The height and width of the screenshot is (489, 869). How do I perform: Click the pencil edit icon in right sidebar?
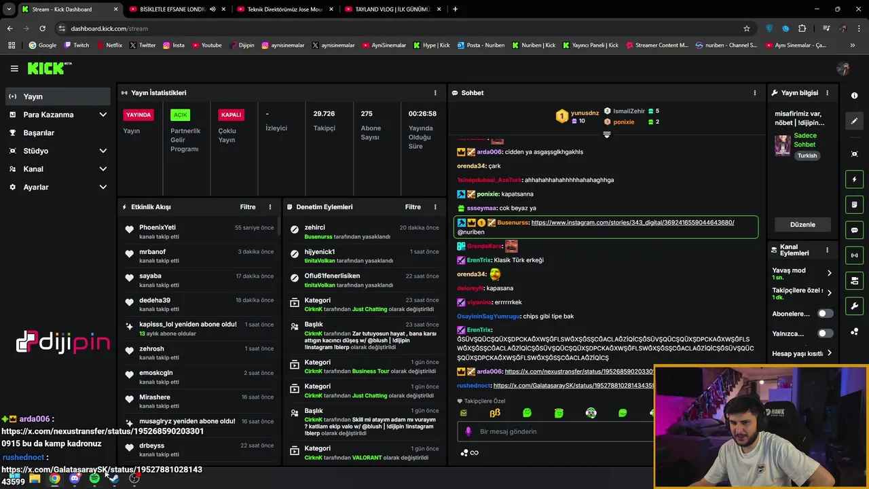(854, 121)
